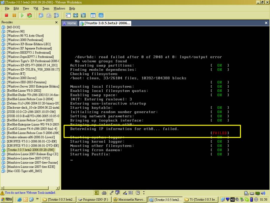270x203 pixels.
Task: Open the Windows Start menu
Action: (6, 199)
